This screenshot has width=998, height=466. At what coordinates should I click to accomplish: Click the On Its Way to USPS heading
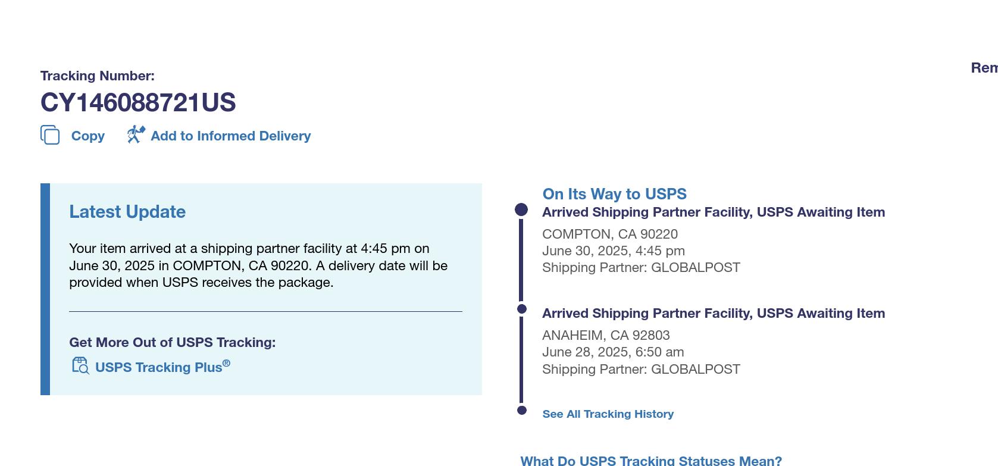(615, 194)
